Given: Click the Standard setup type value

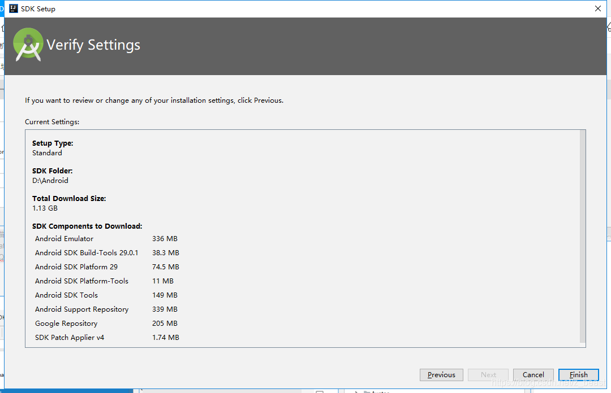Looking at the screenshot, I should 47,153.
